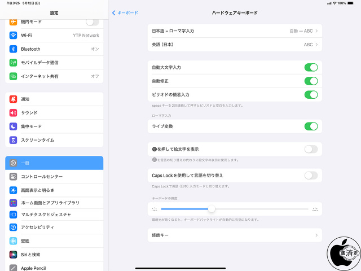Toggle 機内モード switch

click(93, 22)
